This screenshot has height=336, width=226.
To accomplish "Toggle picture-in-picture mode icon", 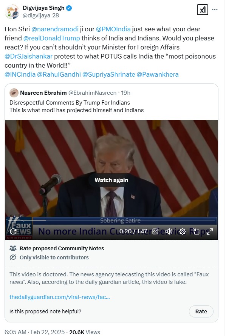I will (196, 231).
